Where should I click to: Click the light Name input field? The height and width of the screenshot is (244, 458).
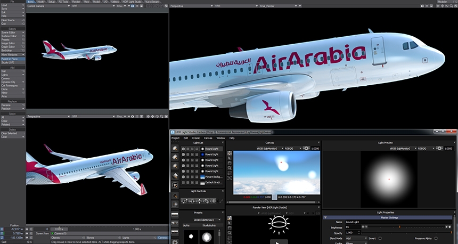tap(398, 222)
